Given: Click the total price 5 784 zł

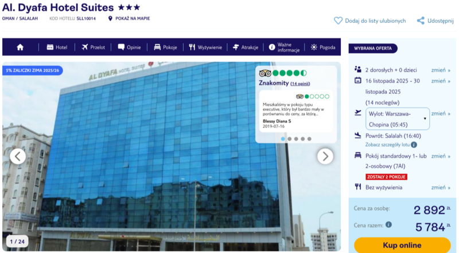Looking at the screenshot, I should point(433,227).
